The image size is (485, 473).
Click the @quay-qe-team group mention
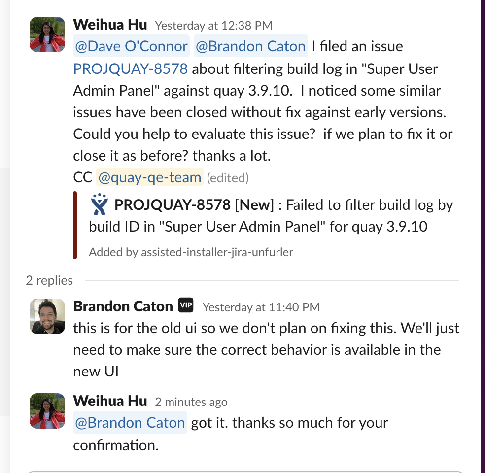pyautogui.click(x=149, y=177)
